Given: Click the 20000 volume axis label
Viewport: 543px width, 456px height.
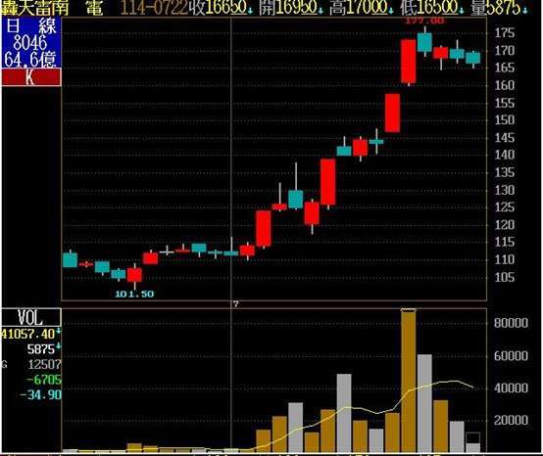Looking at the screenshot, I should click(511, 421).
